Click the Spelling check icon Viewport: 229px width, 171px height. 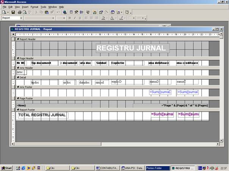click(x=30, y=12)
